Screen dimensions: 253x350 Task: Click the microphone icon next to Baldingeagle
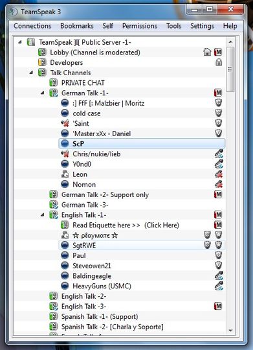219,275
